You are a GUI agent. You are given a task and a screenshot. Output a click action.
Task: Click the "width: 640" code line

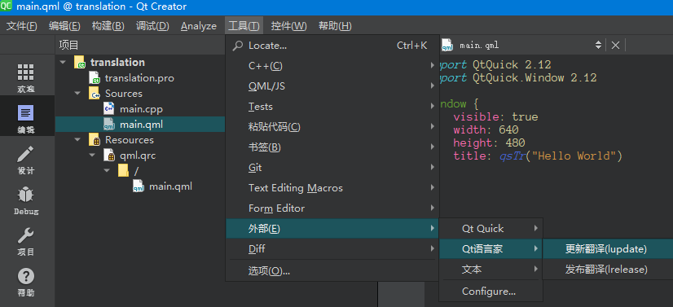(x=486, y=129)
